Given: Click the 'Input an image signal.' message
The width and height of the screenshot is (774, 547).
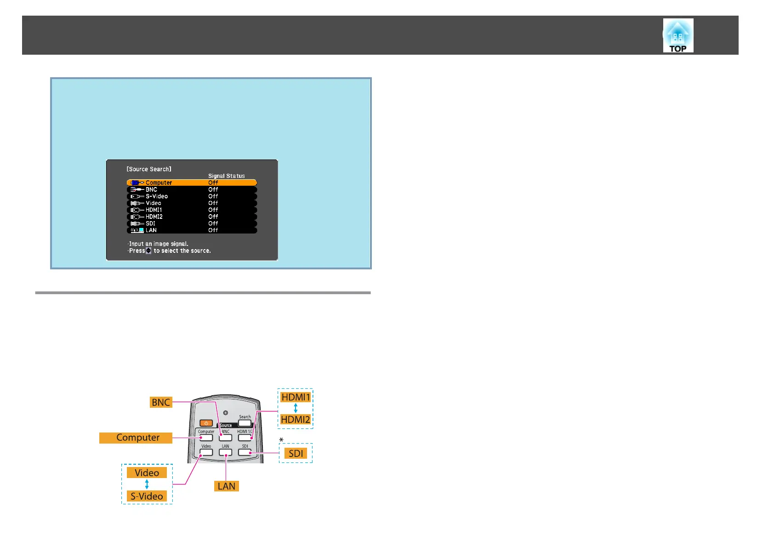Looking at the screenshot, I should click(x=158, y=244).
